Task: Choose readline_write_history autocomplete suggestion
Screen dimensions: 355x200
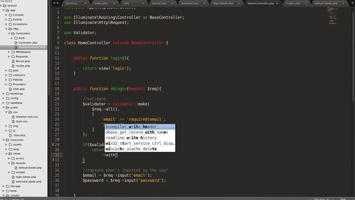Action: pos(140,138)
